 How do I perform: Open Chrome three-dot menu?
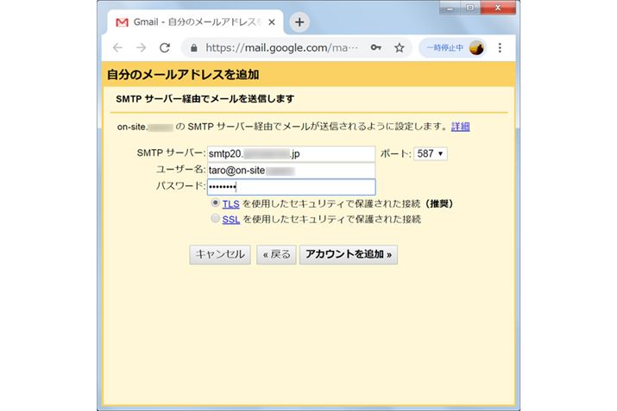coord(501,48)
